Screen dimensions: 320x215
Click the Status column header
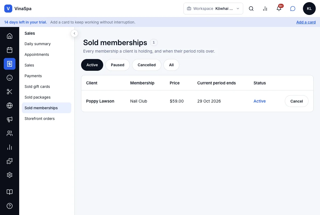260,83
